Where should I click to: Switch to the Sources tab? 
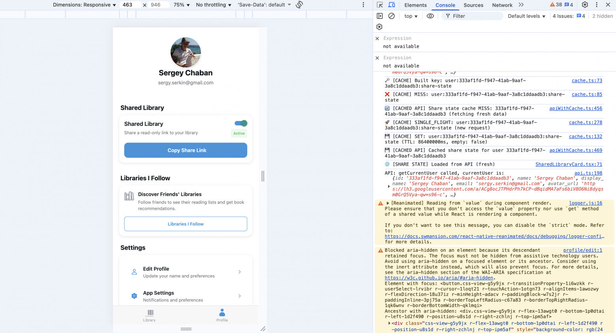click(473, 5)
